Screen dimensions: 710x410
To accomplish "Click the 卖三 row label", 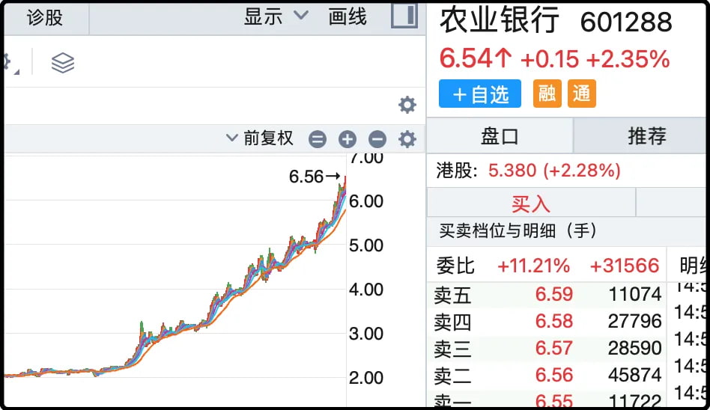I will (452, 349).
